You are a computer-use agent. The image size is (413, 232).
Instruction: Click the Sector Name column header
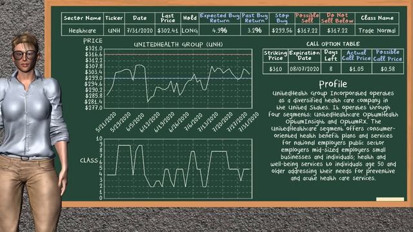coord(82,18)
